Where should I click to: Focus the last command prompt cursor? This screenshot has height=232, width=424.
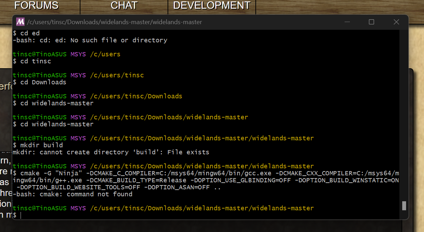pyautogui.click(x=21, y=216)
